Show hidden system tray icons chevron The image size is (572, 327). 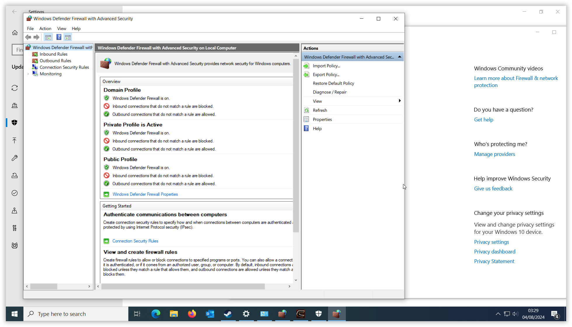[x=498, y=314]
